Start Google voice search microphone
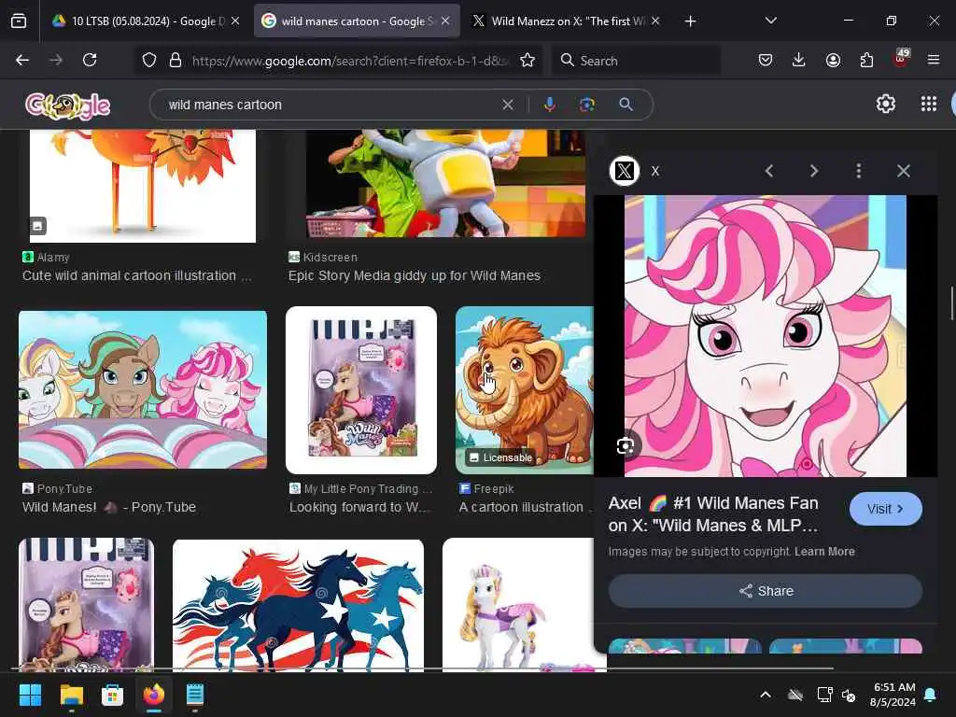Screen dimensions: 956x717 (x=549, y=105)
